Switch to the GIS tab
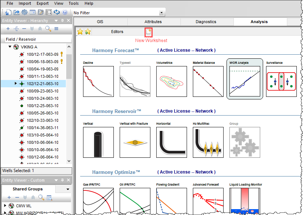The width and height of the screenshot is (303, 215). pos(100,22)
